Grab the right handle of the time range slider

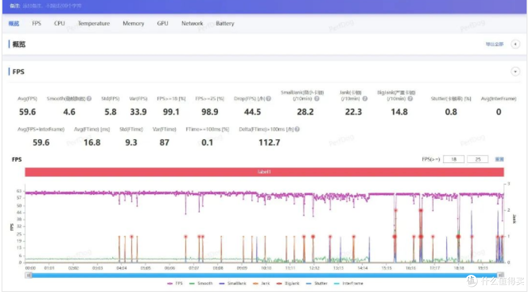click(x=501, y=275)
